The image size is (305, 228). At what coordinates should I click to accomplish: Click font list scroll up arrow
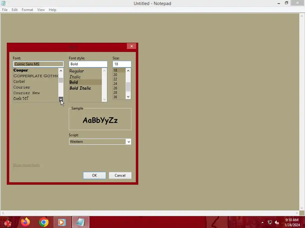point(61,71)
